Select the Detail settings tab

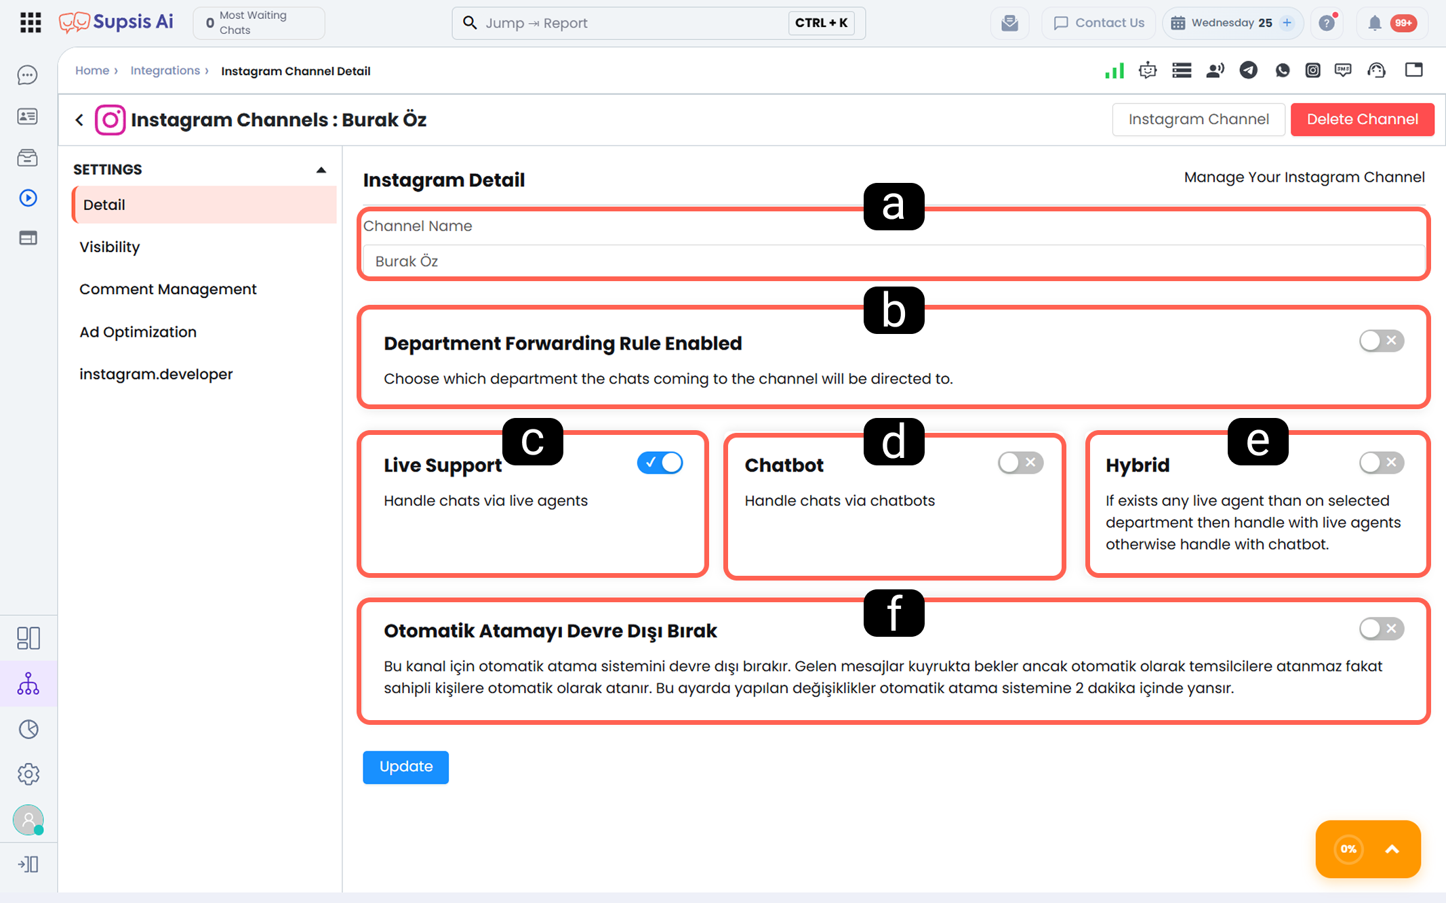[204, 205]
